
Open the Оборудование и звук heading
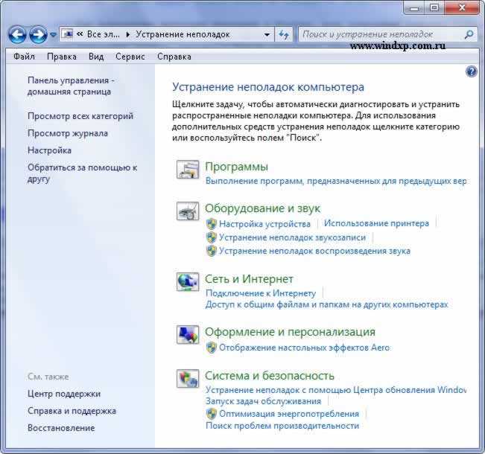(262, 208)
